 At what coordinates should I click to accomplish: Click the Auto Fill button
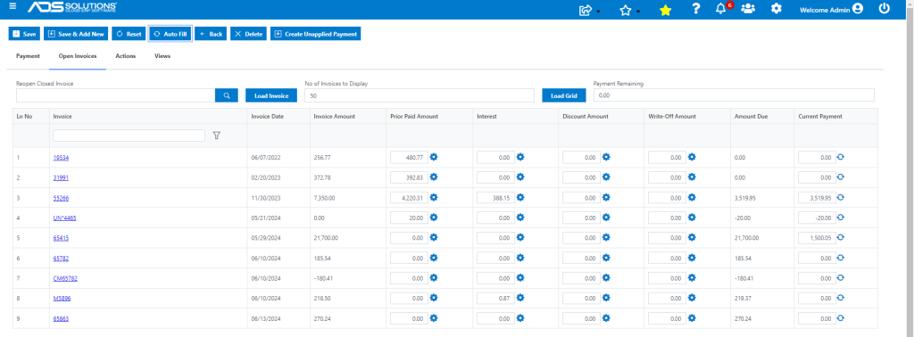170,34
